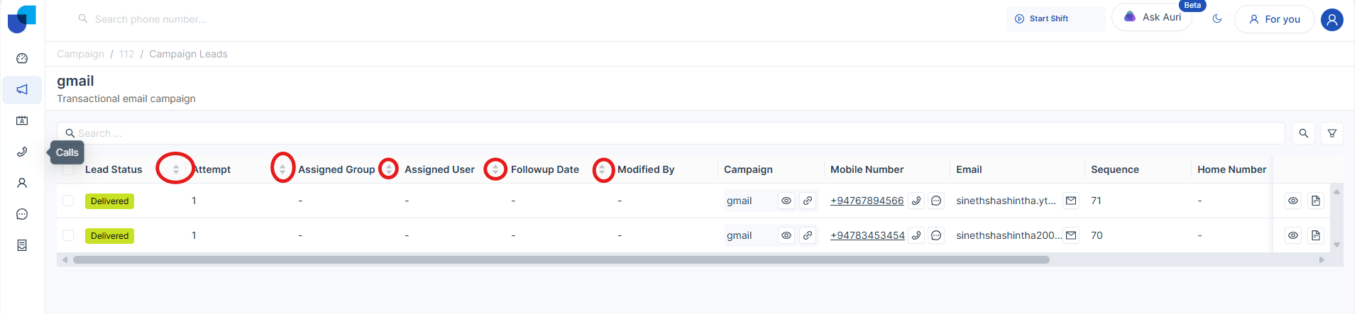Sort by the Lead Status column arrows
Image resolution: width=1357 pixels, height=314 pixels.
coord(176,169)
